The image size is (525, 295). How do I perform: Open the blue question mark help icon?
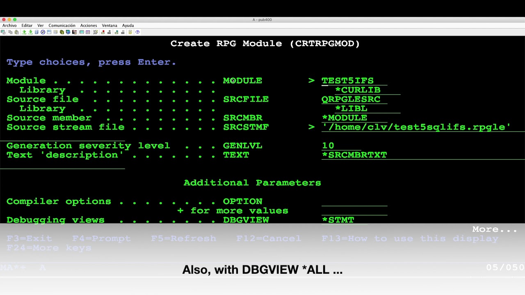(x=137, y=32)
